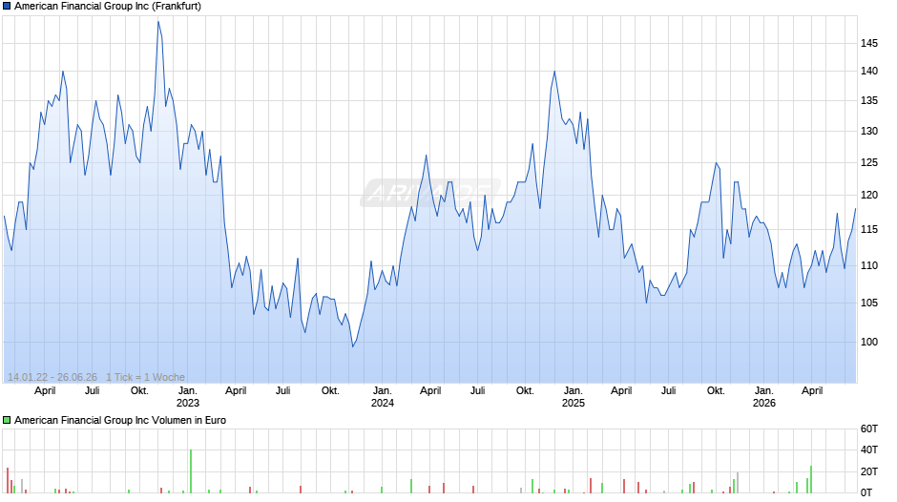897x502 pixels.
Task: Click the Jan. 2025 time axis label
Action: [x=574, y=397]
